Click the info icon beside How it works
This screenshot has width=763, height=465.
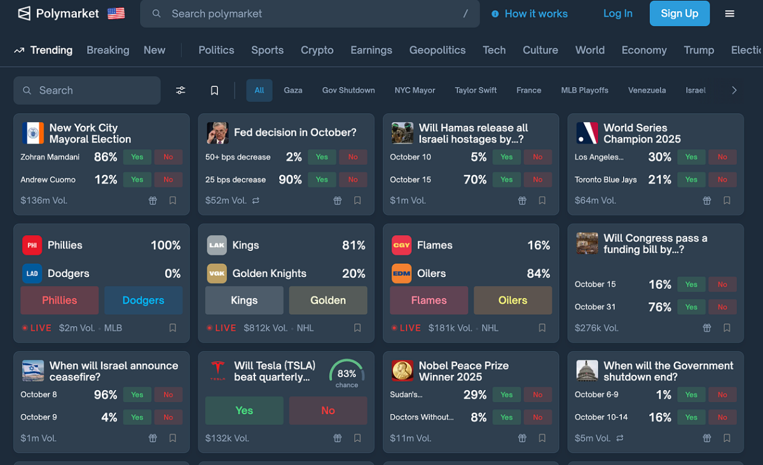[x=495, y=13]
